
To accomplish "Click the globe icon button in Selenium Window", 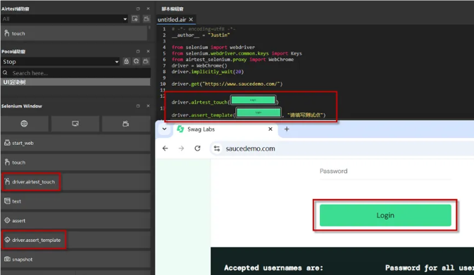I will tap(24, 124).
